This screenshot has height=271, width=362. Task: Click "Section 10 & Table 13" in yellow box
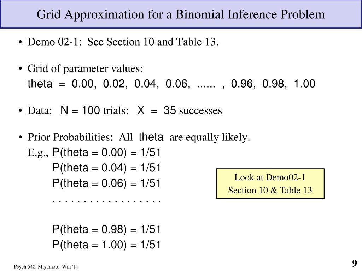click(x=270, y=191)
